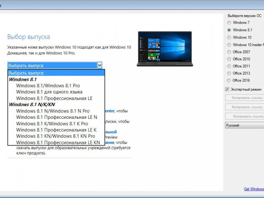Select Office 2016 radio button
264x198 pixels.
(229, 81)
